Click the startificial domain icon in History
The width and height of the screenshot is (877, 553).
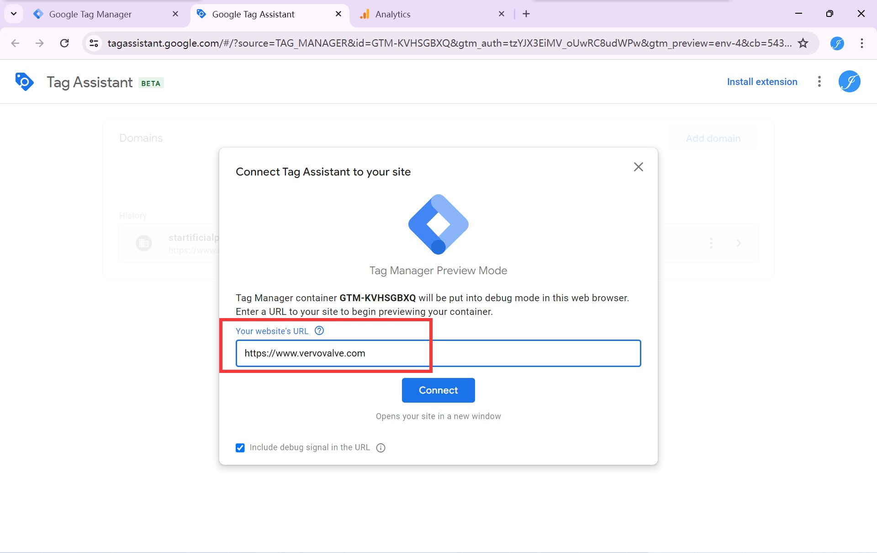[144, 243]
